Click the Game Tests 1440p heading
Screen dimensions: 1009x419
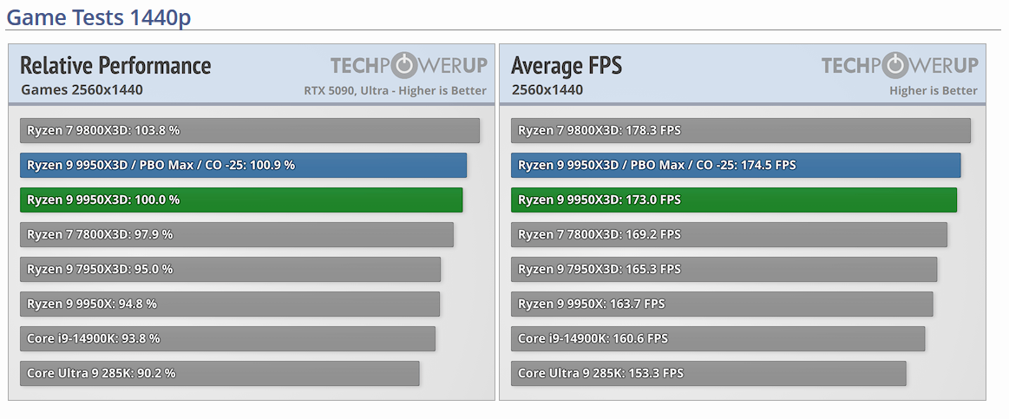[x=98, y=16]
